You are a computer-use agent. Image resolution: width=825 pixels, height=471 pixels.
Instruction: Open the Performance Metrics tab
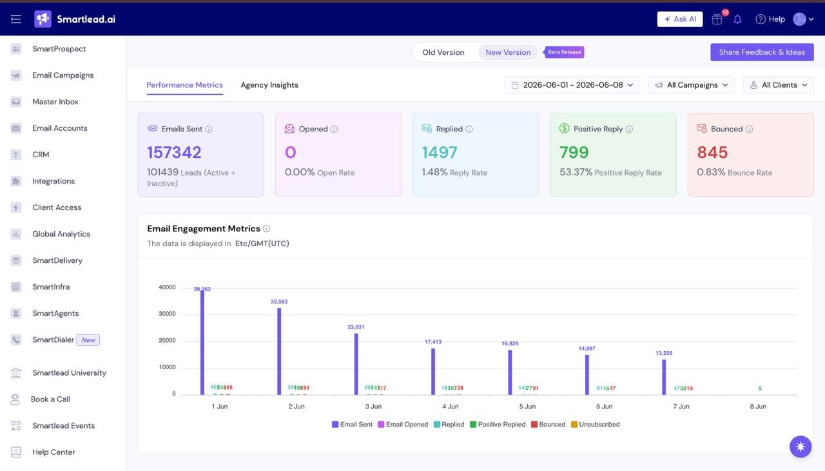tap(184, 85)
